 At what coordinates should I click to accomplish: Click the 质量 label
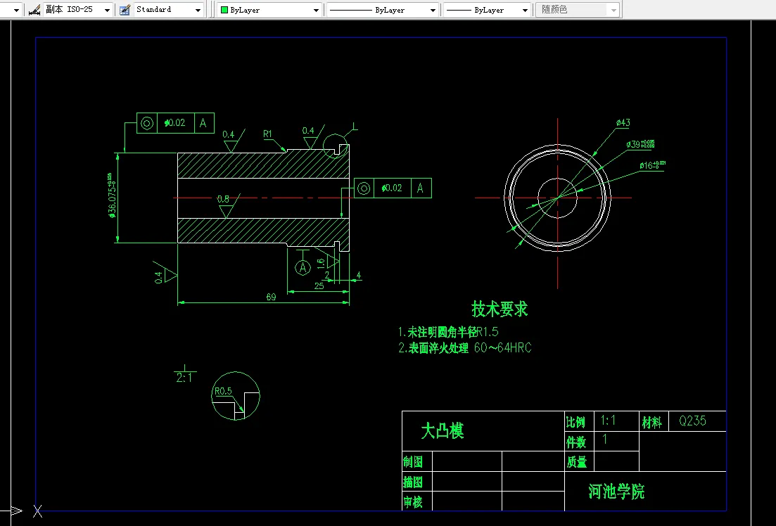point(577,462)
